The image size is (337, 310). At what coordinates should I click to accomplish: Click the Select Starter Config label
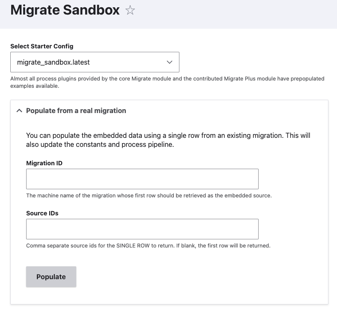(42, 46)
